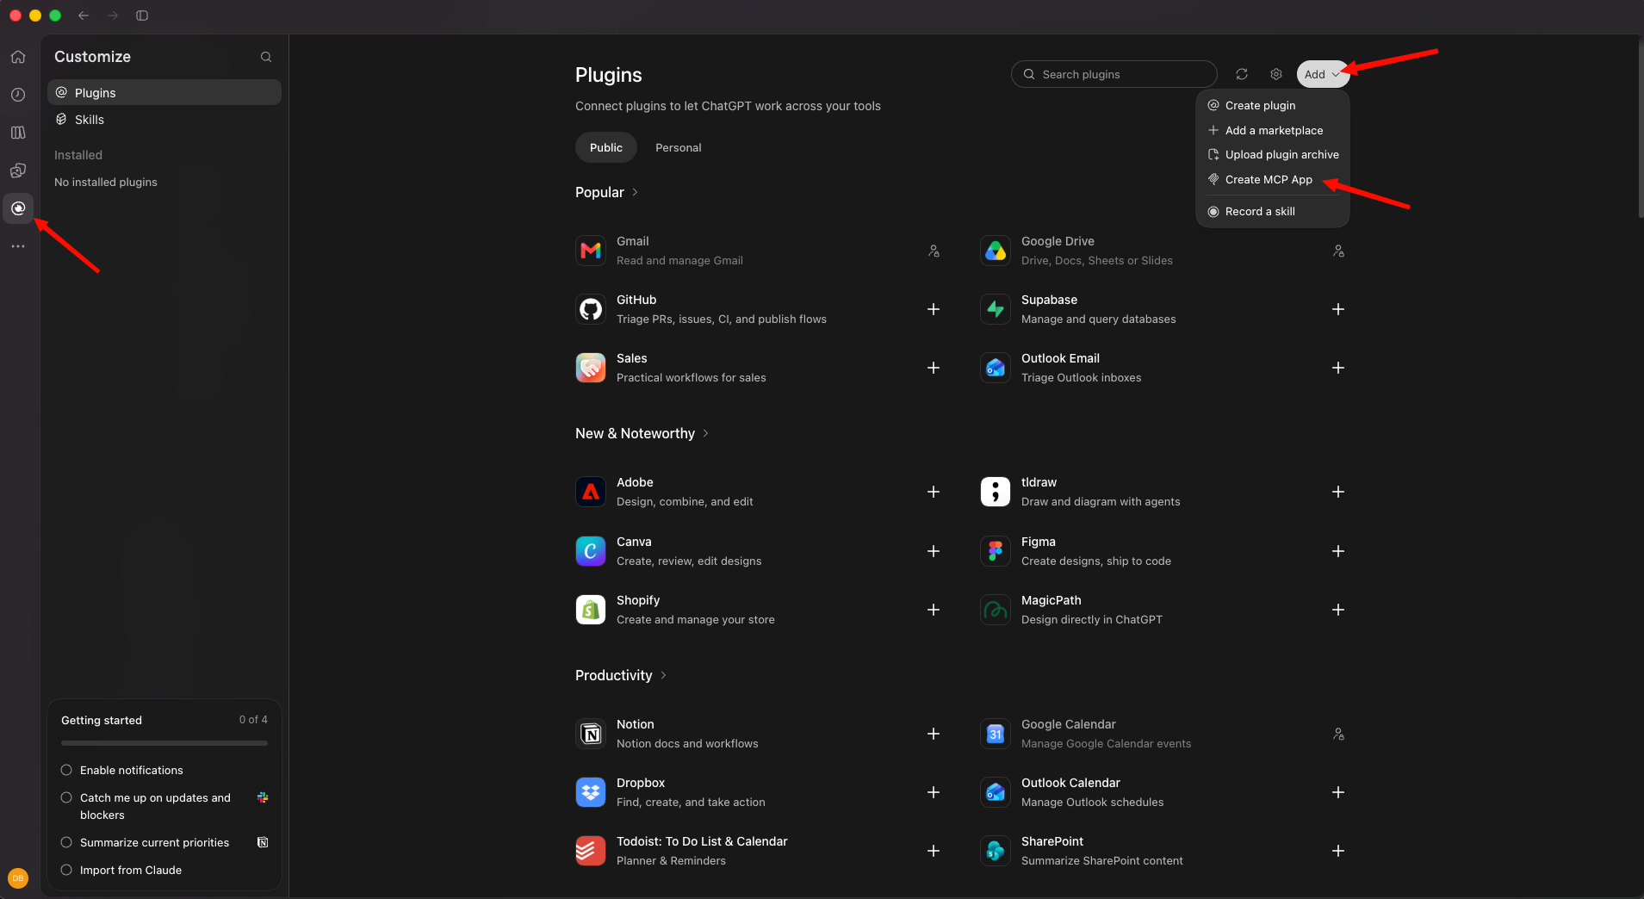Click the search icon beside Customize
Screen dimensions: 1644x899
tap(266, 57)
